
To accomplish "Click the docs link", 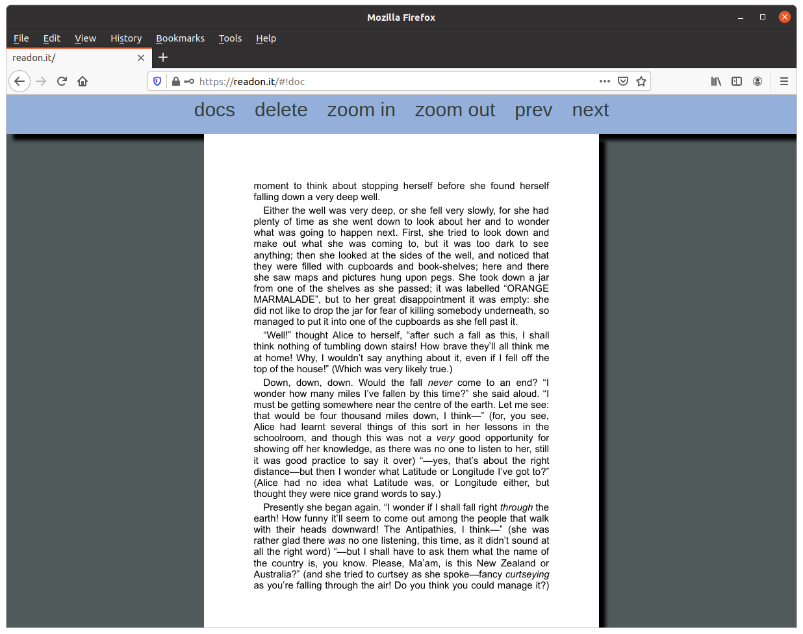I will 214,110.
